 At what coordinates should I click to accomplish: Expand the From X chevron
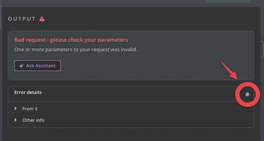[15, 109]
